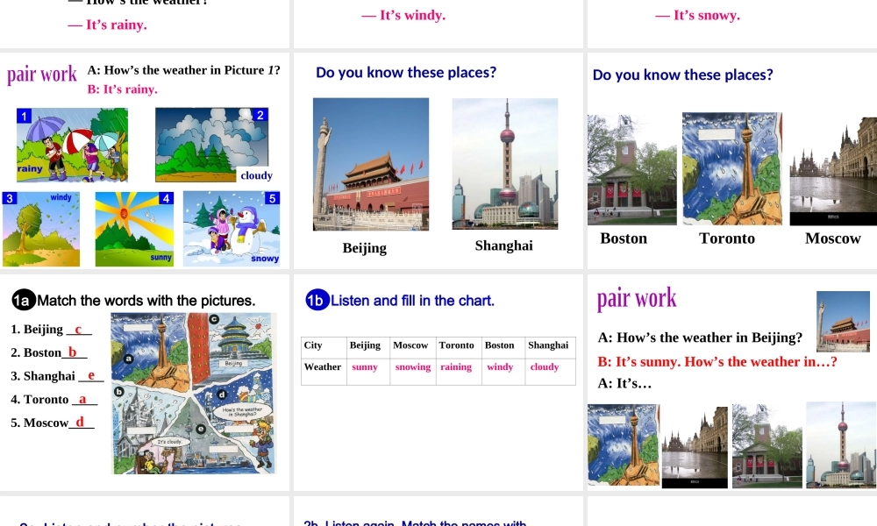Click the Toronto illustration in bottom pair work row
Viewport: 877px width, 526px height.
tap(624, 445)
